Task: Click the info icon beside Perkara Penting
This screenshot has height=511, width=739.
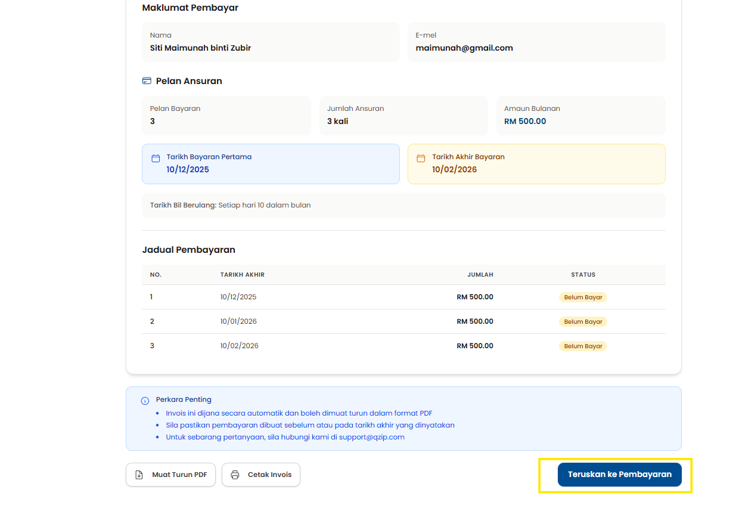Action: tap(145, 401)
